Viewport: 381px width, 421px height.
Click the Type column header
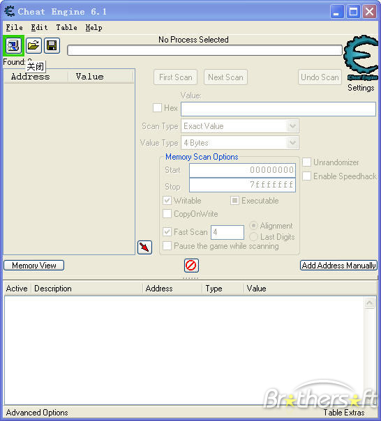coord(223,289)
